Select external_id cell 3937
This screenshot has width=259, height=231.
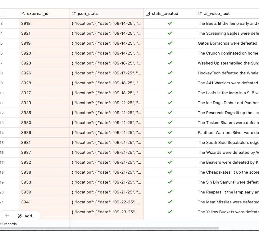tap(44, 153)
